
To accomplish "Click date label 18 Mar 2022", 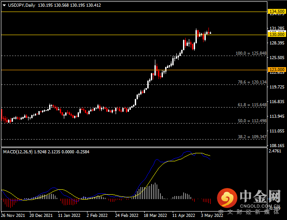I will 155,216.
